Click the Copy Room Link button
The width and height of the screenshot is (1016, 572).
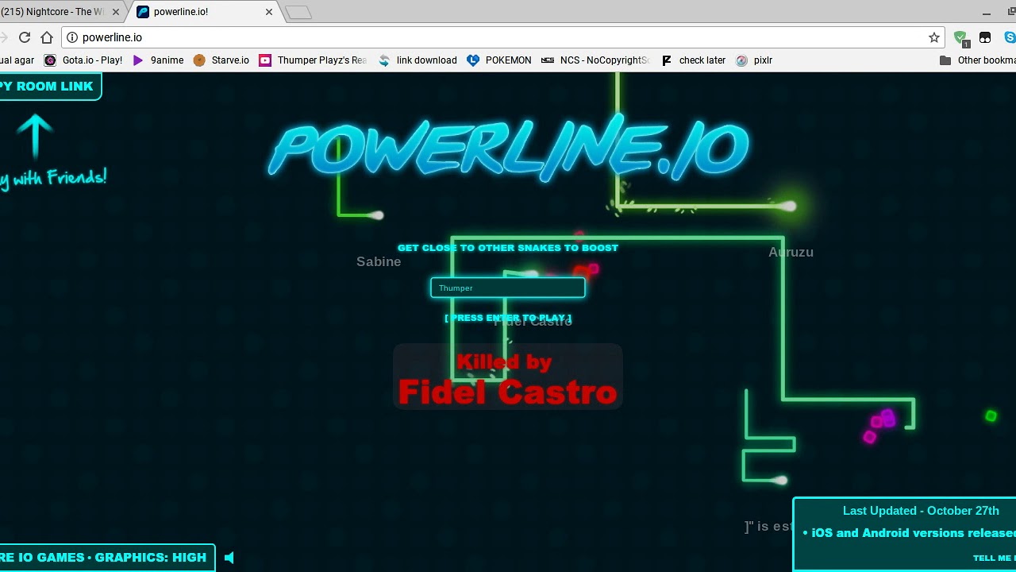click(50, 86)
